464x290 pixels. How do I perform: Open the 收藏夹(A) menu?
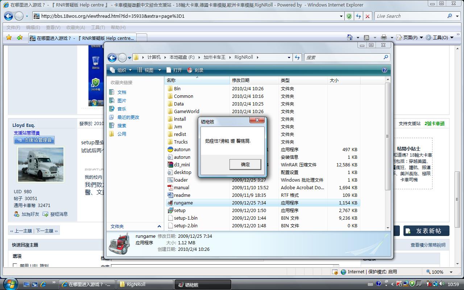point(75,27)
